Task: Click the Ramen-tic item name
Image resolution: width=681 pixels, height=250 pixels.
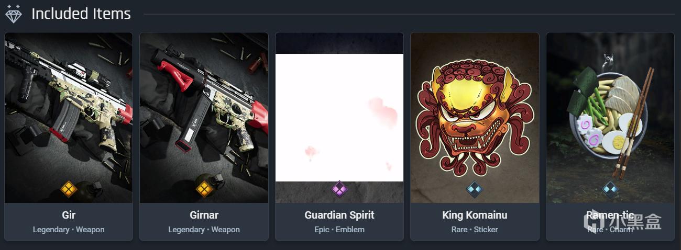Action: pos(610,215)
